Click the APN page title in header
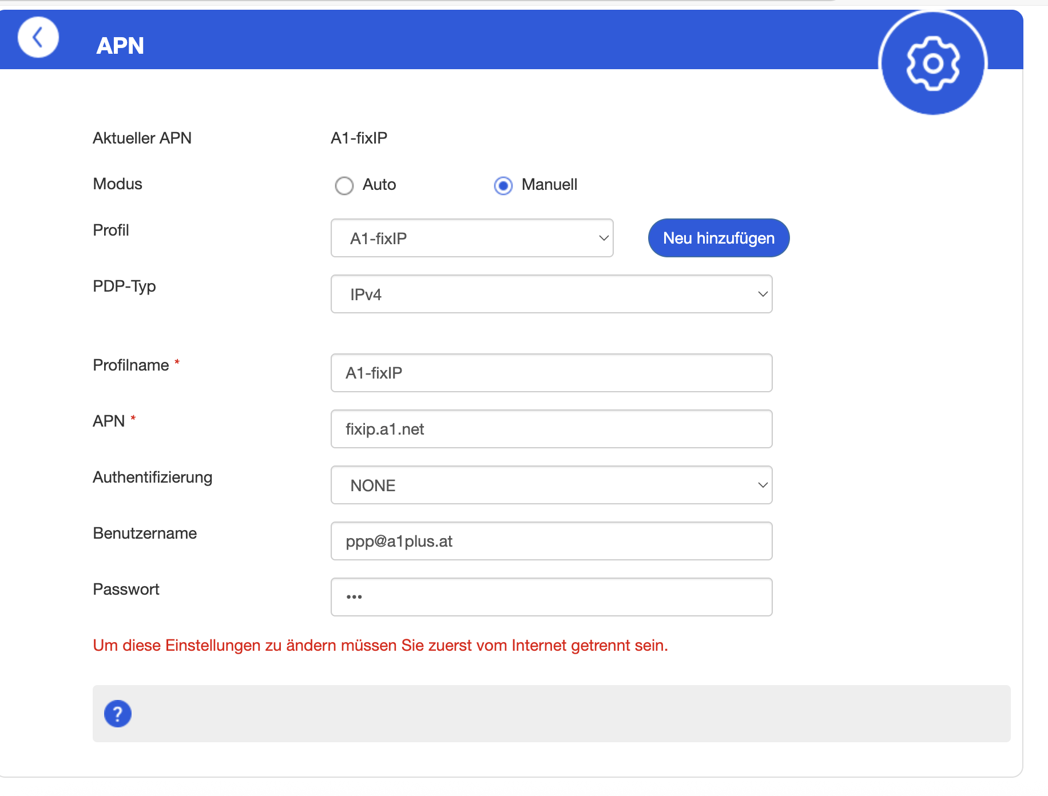Screen dimensions: 1048x796 click(120, 46)
